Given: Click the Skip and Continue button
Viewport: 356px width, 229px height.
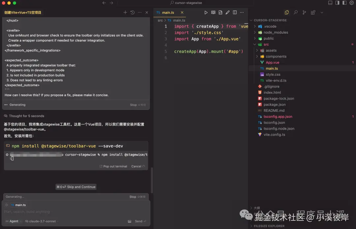Looking at the screenshot, I should [76, 187].
